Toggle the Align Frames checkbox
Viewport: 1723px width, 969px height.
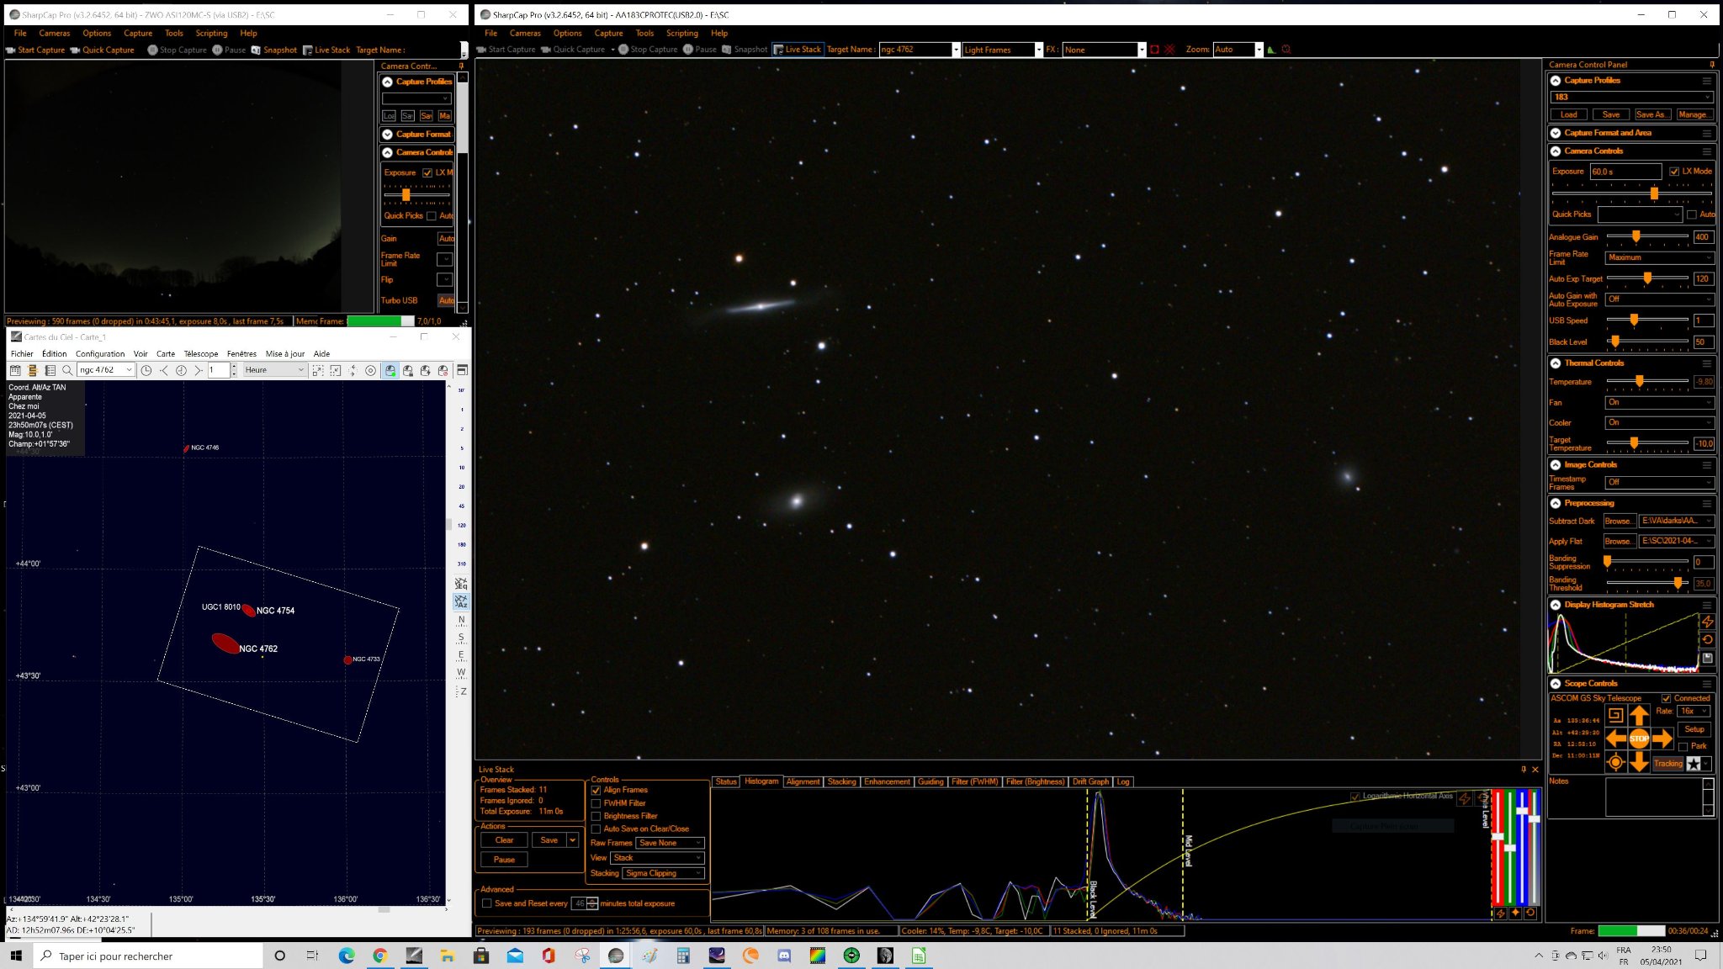click(596, 790)
